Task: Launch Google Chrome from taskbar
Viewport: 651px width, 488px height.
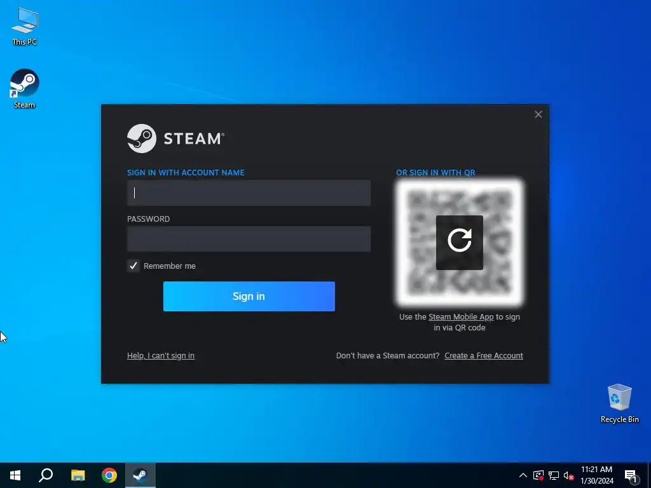Action: (x=109, y=475)
